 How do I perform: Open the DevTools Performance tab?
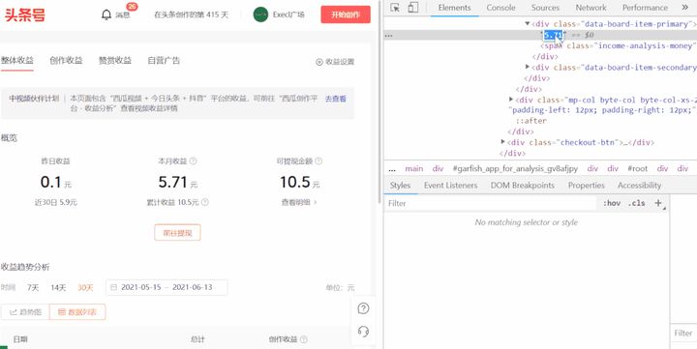[645, 8]
